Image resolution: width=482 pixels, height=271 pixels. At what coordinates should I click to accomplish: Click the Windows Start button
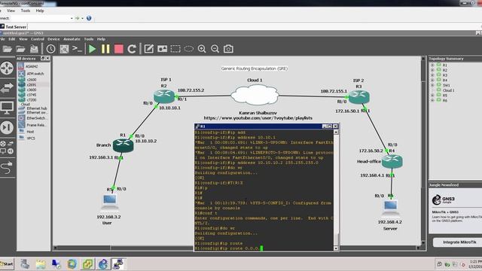[7, 263]
